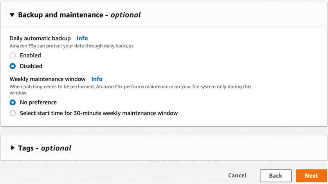Click the Backup and maintenance header title

(x=79, y=15)
